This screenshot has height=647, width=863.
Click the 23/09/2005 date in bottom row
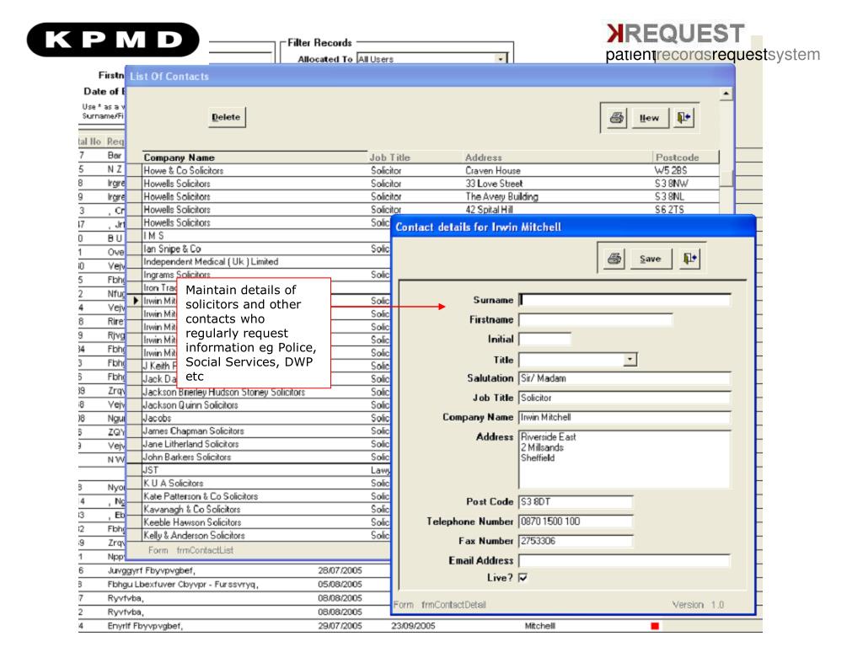pos(413,626)
